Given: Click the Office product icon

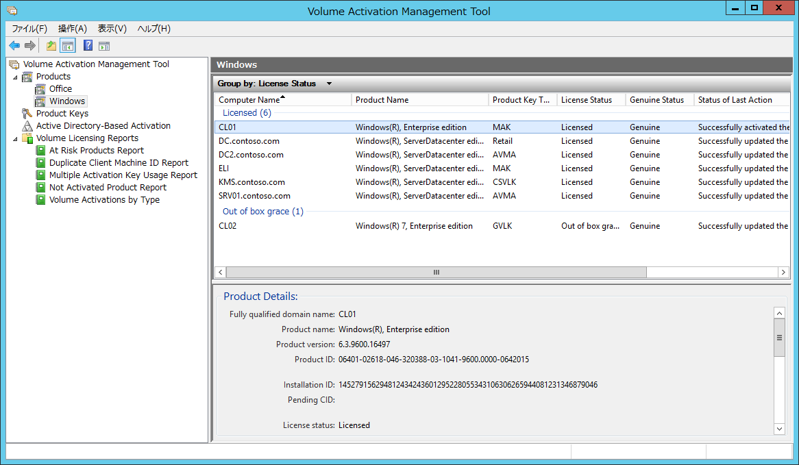Looking at the screenshot, I should click(x=40, y=89).
